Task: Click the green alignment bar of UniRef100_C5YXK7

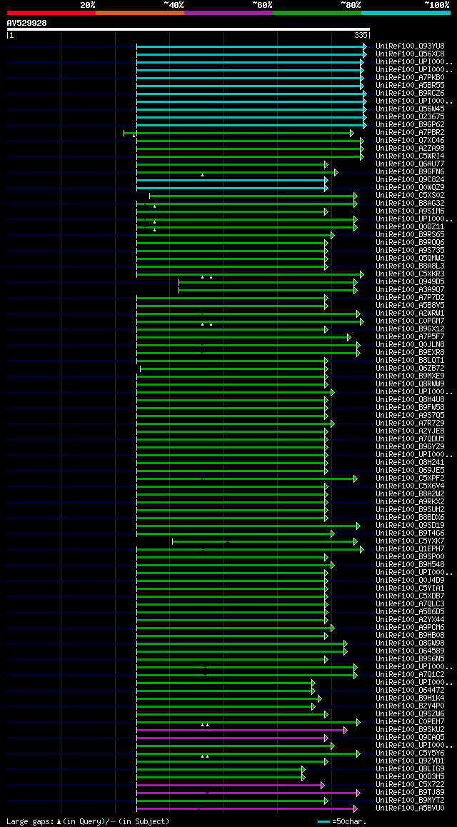Action: coord(265,541)
